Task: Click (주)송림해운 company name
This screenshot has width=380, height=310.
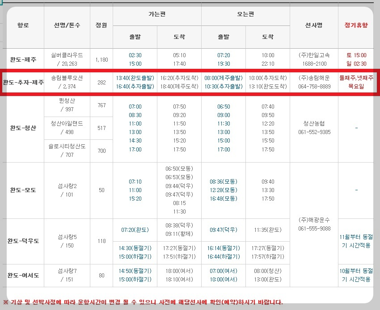Action: coord(314,78)
